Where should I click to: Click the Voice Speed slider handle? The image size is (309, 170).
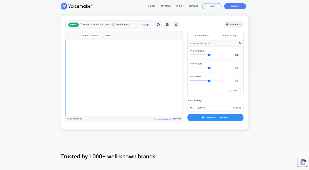click(209, 68)
